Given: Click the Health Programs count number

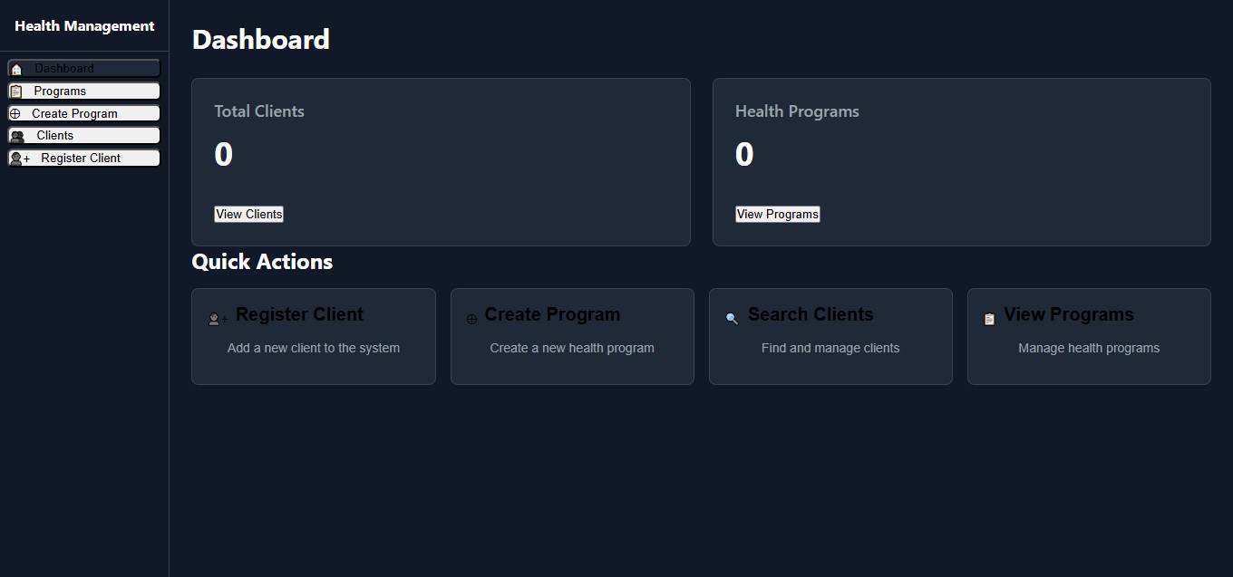Looking at the screenshot, I should click(x=744, y=155).
